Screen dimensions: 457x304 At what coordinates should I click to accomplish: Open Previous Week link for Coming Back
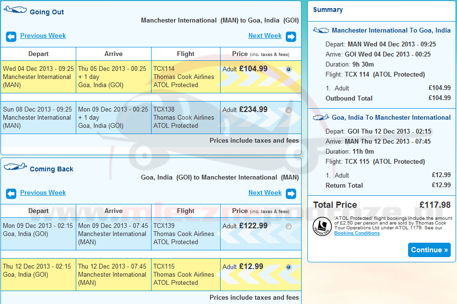pos(43,193)
